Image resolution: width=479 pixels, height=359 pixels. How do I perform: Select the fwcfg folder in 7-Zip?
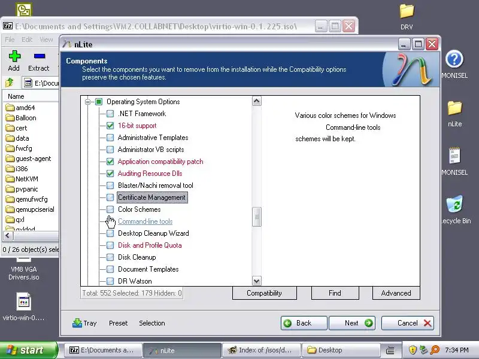tap(19, 148)
